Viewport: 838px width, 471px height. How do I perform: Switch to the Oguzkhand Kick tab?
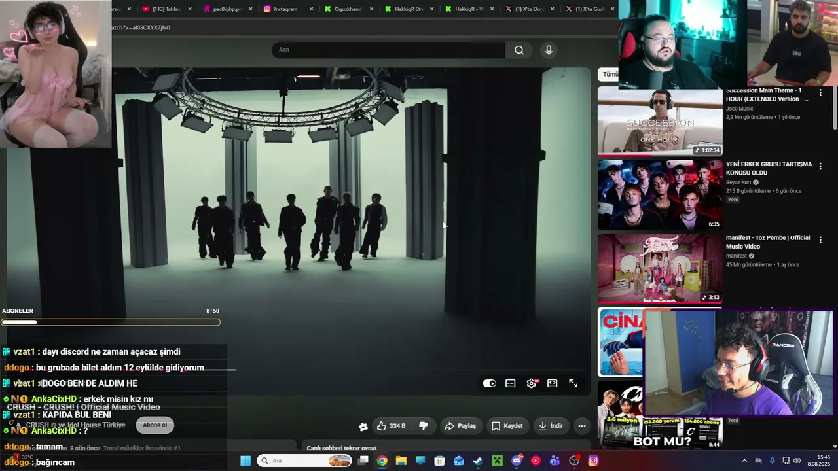[347, 9]
